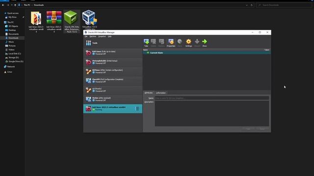This screenshot has height=176, width=314.
Task: Select This PC in Explorer sidebar
Action: tap(10, 22)
